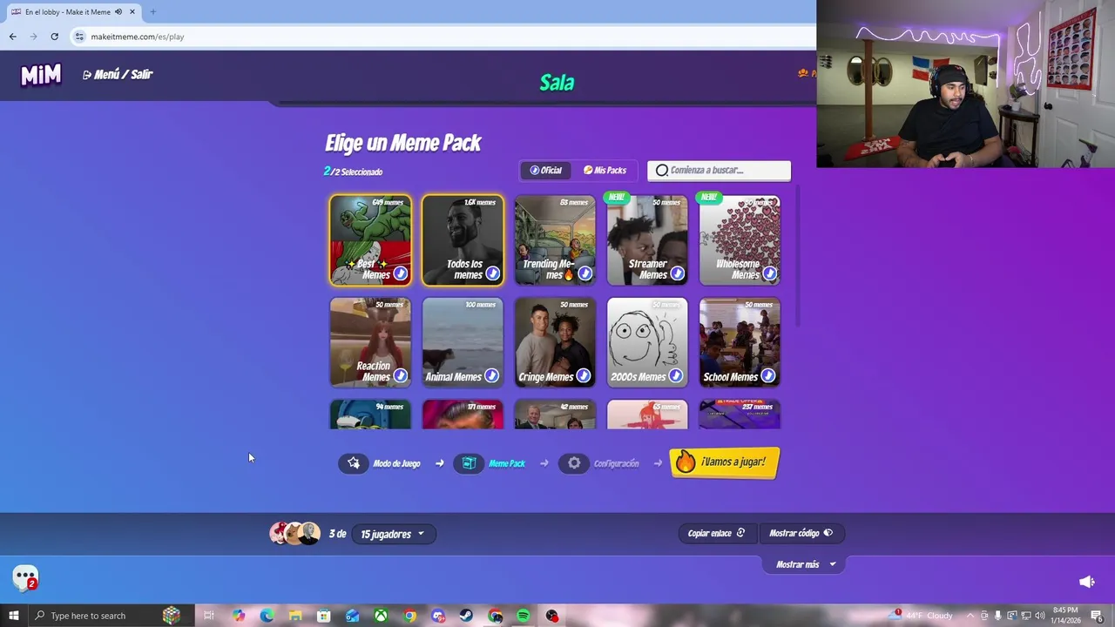Deselect the Todos los memes pack

[463, 240]
